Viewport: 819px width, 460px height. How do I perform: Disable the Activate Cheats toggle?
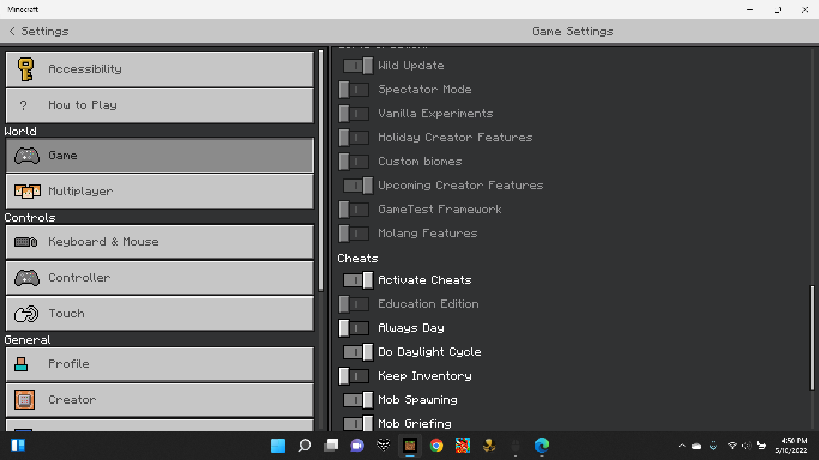pos(358,280)
